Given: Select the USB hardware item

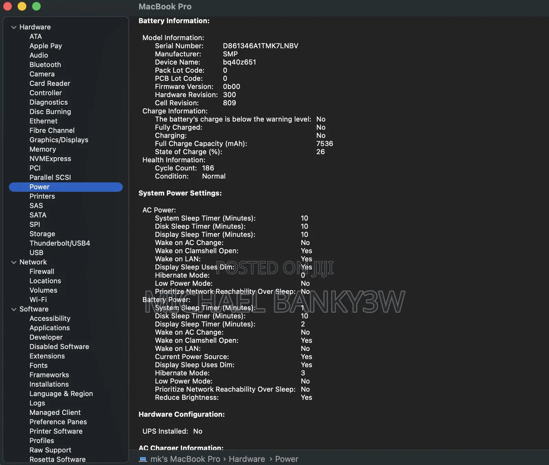Looking at the screenshot, I should [36, 253].
